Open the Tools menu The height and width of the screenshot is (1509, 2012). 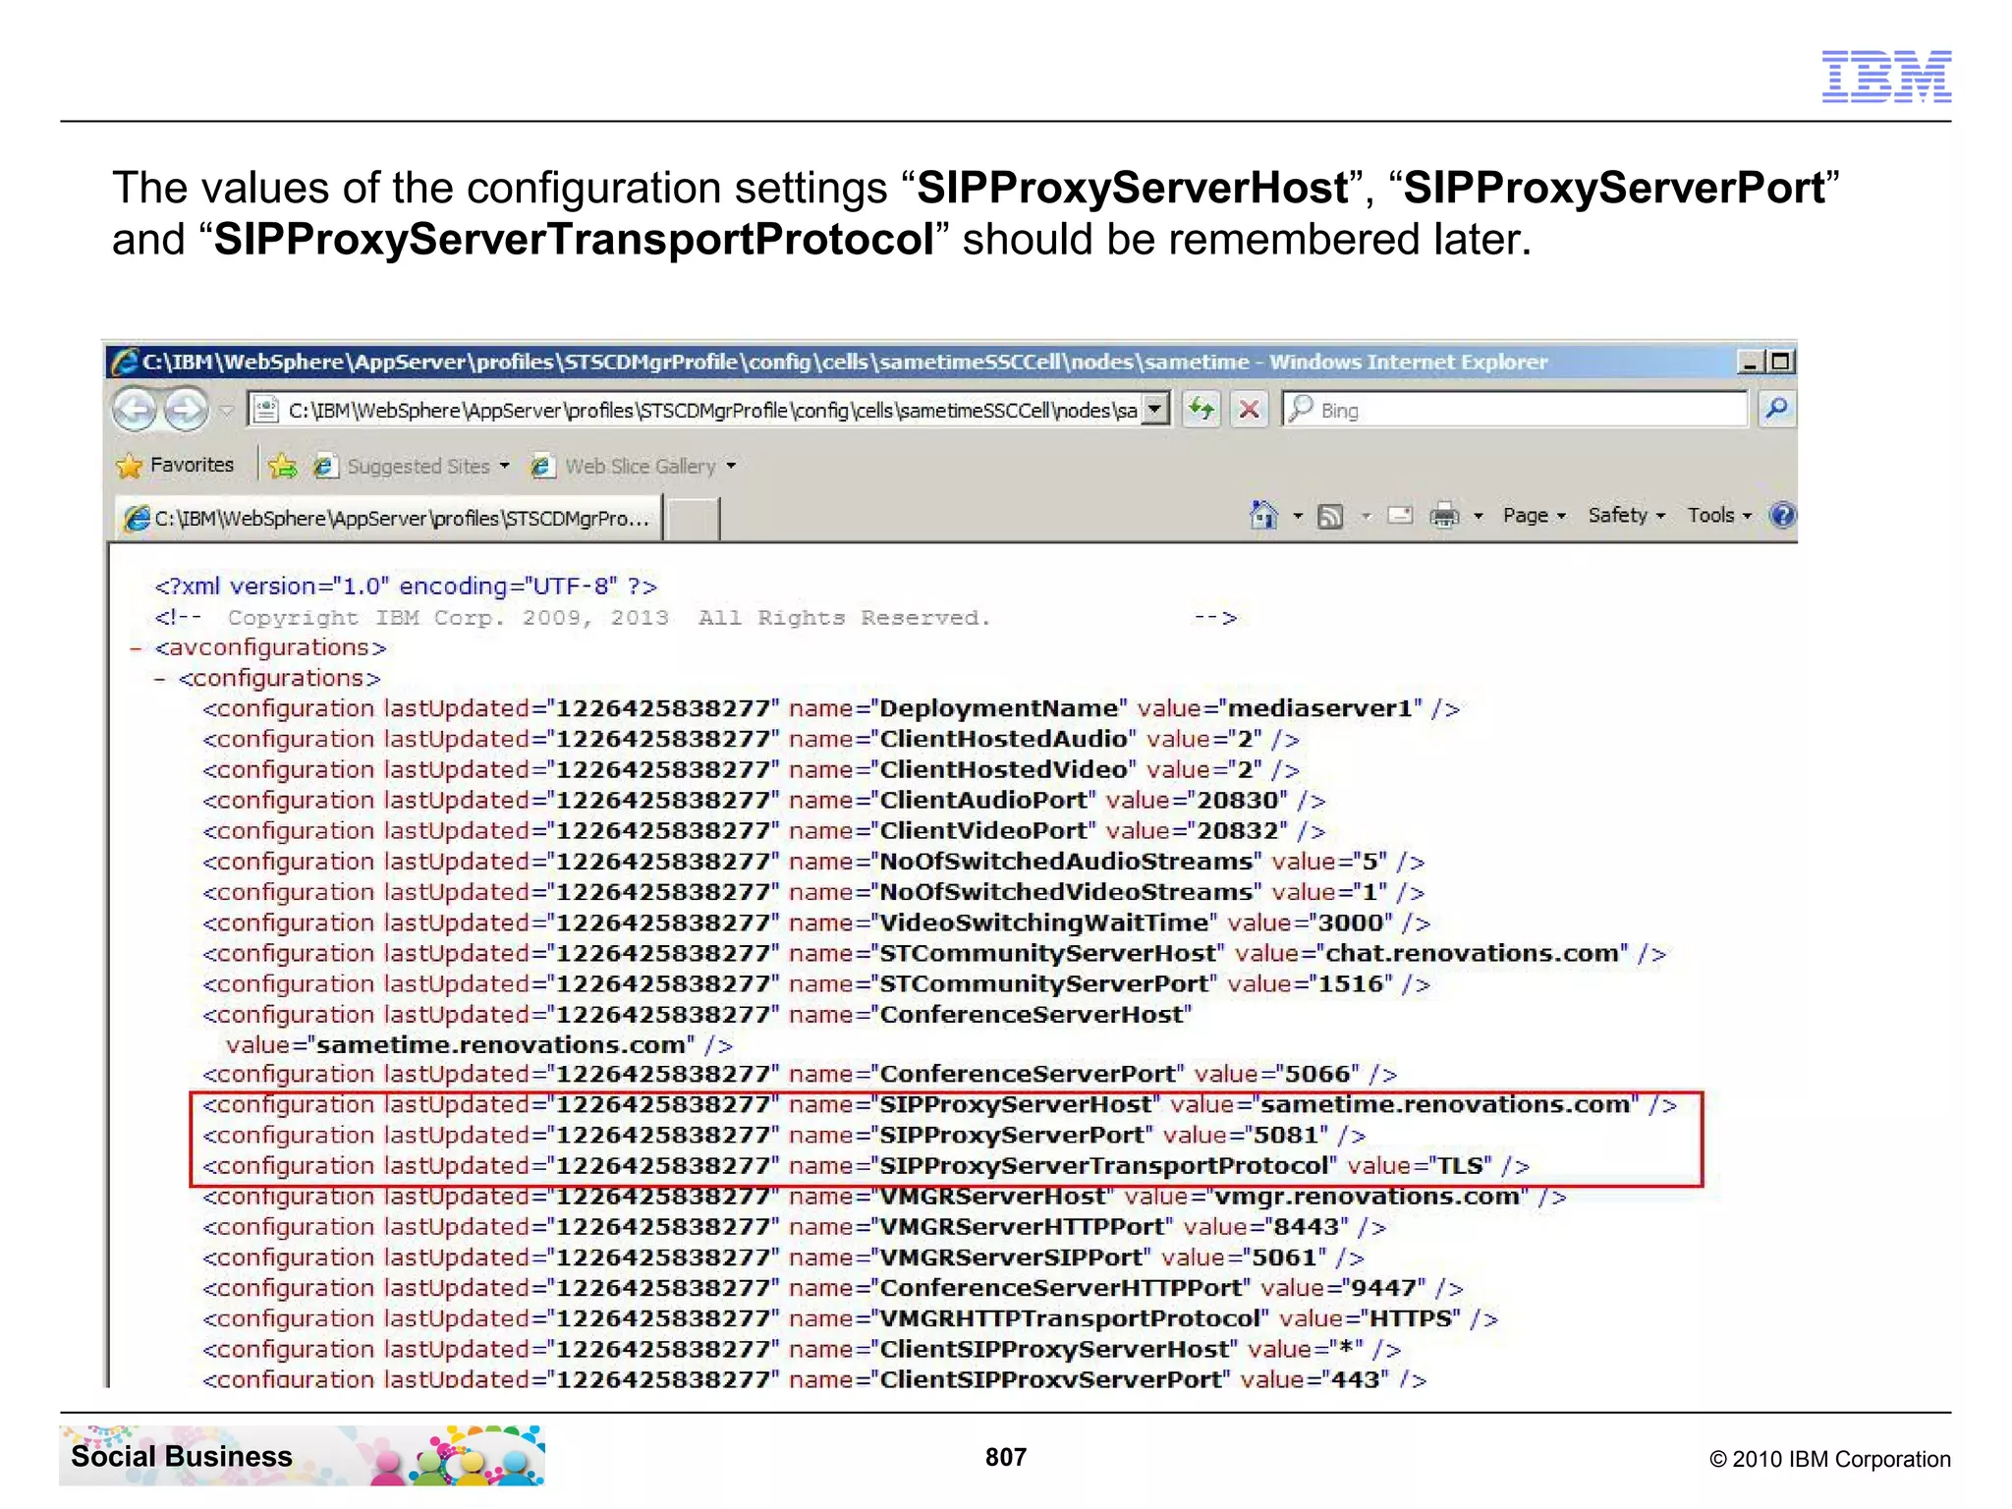pos(1719,516)
